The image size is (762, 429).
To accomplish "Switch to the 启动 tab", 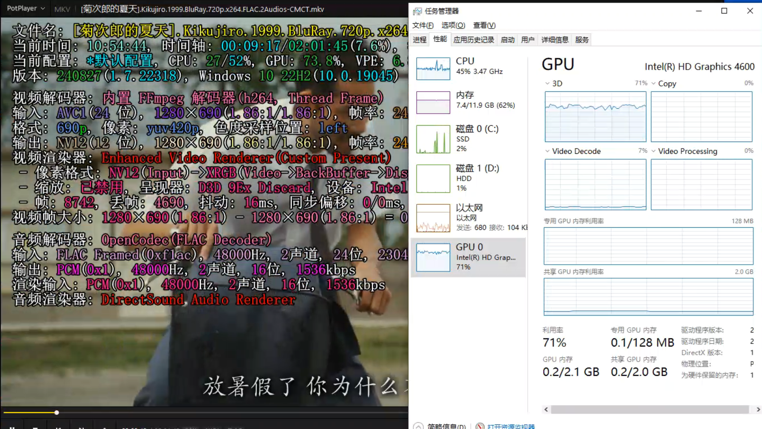I will coord(507,40).
